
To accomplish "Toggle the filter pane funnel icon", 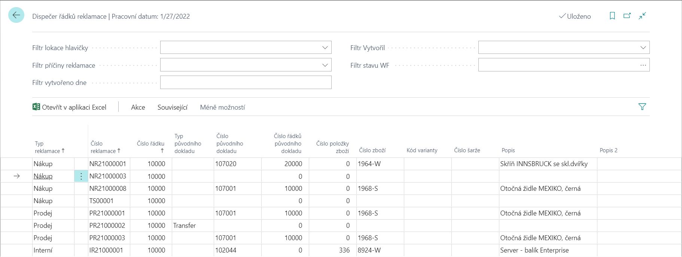I will [642, 107].
